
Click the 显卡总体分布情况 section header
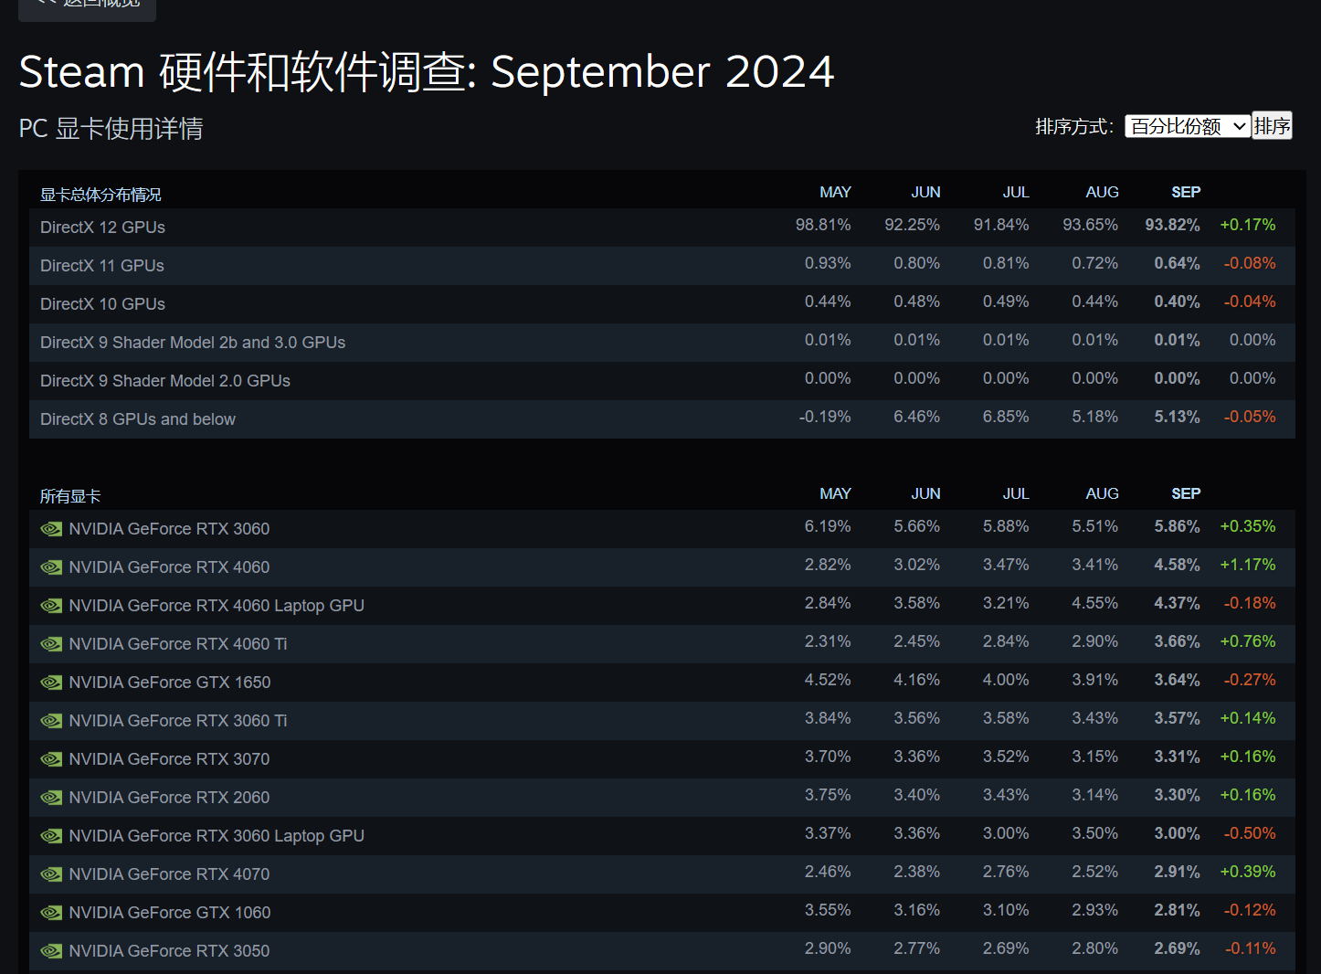pos(100,195)
